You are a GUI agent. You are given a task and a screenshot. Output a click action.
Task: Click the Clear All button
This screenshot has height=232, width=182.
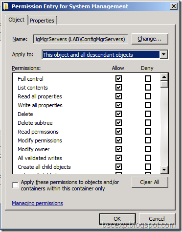click(150, 182)
